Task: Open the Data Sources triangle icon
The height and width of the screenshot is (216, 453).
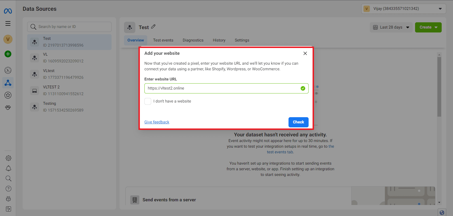Action: point(8,83)
